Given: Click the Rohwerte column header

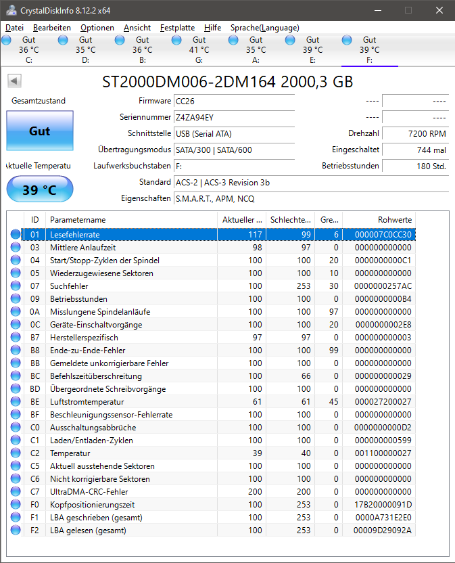Looking at the screenshot, I should click(x=379, y=219).
